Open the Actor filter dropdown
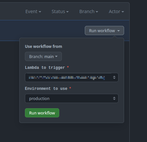This screenshot has width=147, height=142. [x=116, y=11]
